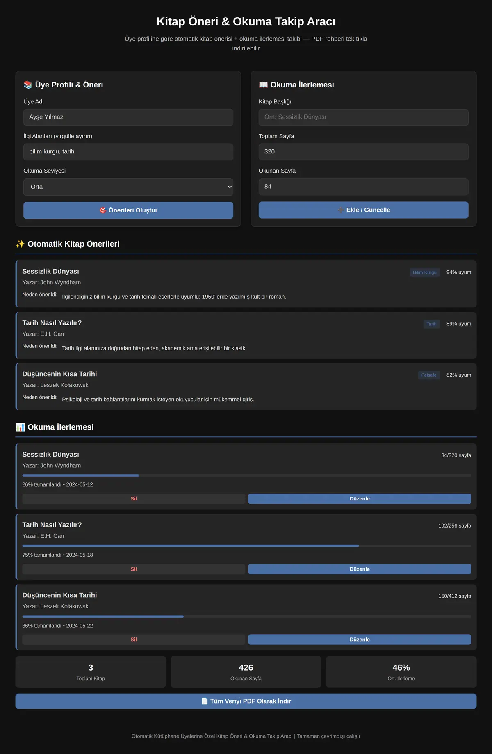Focus the Toplam Sayfa input field

coord(363,152)
